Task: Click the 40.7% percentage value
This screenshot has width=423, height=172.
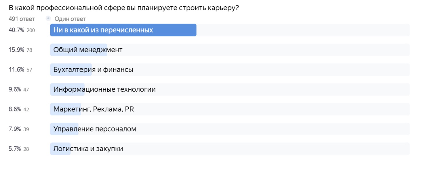Action: [16, 30]
